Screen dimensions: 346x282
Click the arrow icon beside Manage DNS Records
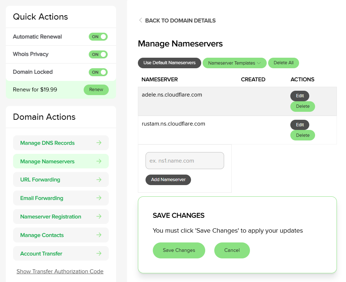99,143
